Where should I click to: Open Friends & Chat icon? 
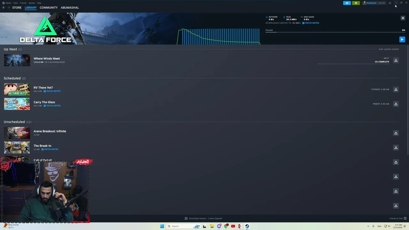[405, 218]
